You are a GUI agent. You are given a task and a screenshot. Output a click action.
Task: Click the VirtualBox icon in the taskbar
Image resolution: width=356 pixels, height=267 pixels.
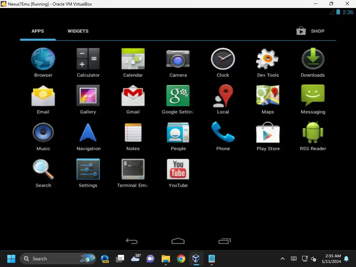[x=196, y=259]
